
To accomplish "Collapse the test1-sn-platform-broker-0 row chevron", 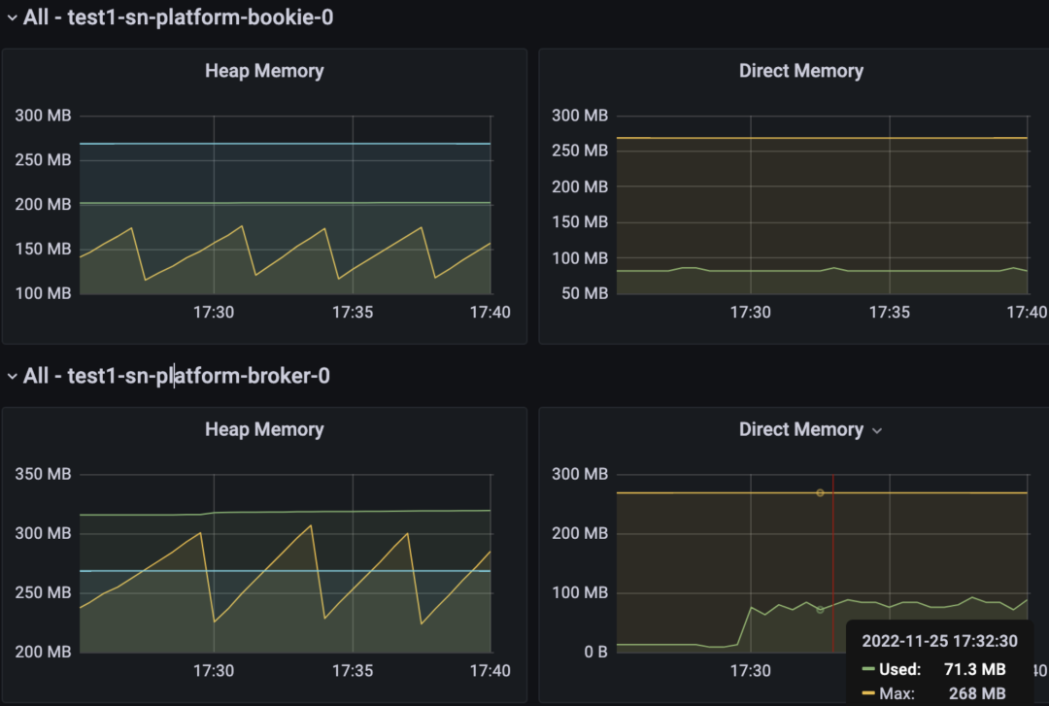I will pyautogui.click(x=12, y=377).
